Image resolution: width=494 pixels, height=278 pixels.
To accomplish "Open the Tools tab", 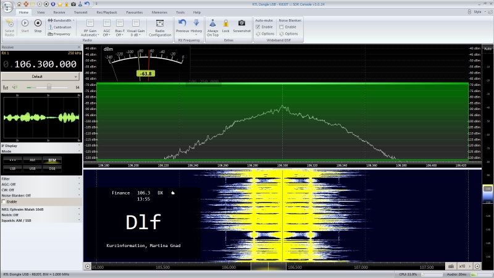I will (x=180, y=12).
